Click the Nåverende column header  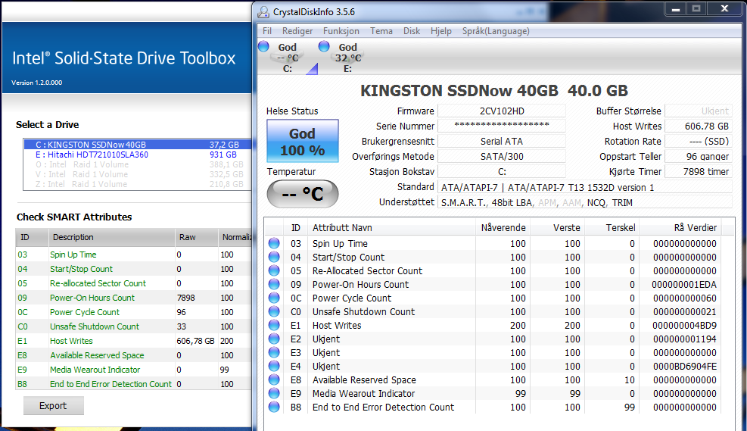pos(503,228)
